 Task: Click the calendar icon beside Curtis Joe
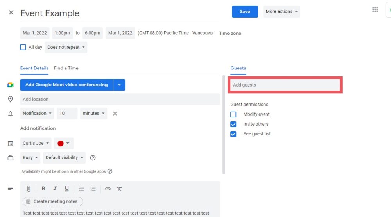click(10, 143)
